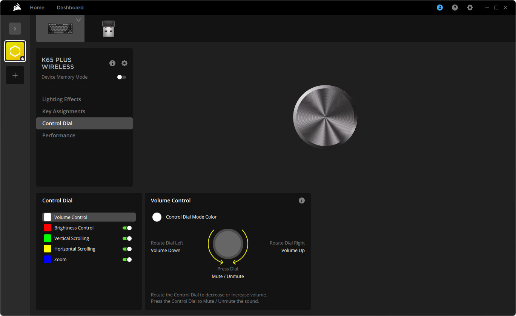
Task: Open iCUE settings gear in title bar
Action: 470,8
